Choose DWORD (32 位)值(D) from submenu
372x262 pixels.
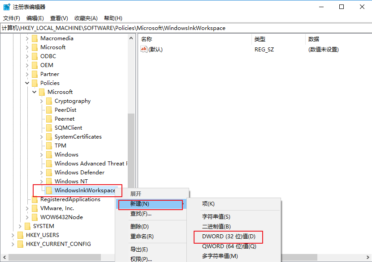(229, 236)
